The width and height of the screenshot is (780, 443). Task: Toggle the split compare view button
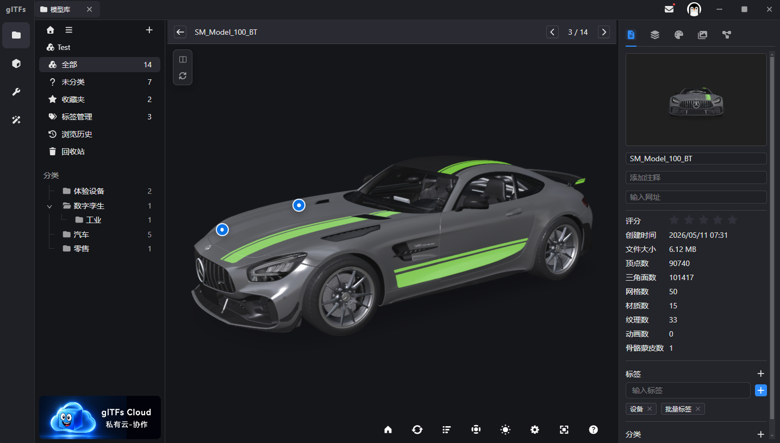(183, 59)
